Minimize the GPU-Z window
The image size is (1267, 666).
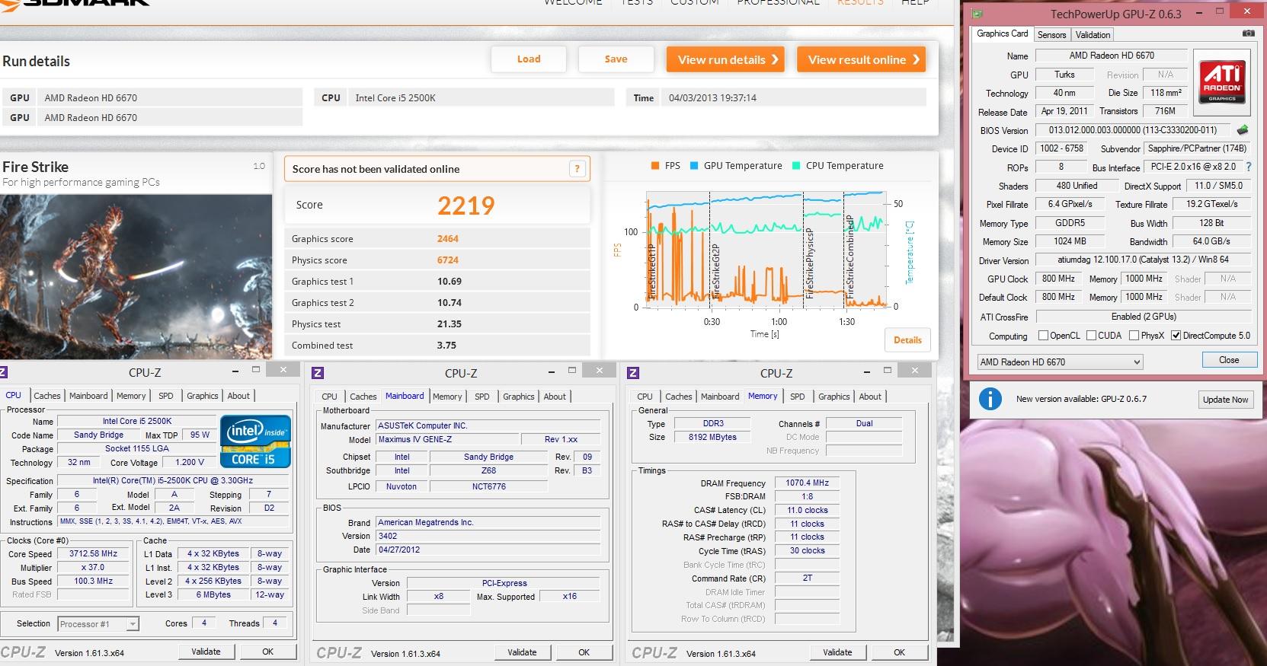point(1199,13)
